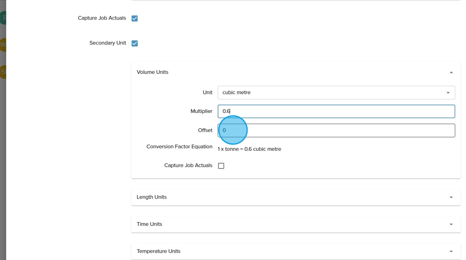
Task: Click the yellow '5' avatar badge
Action: coord(3,71)
